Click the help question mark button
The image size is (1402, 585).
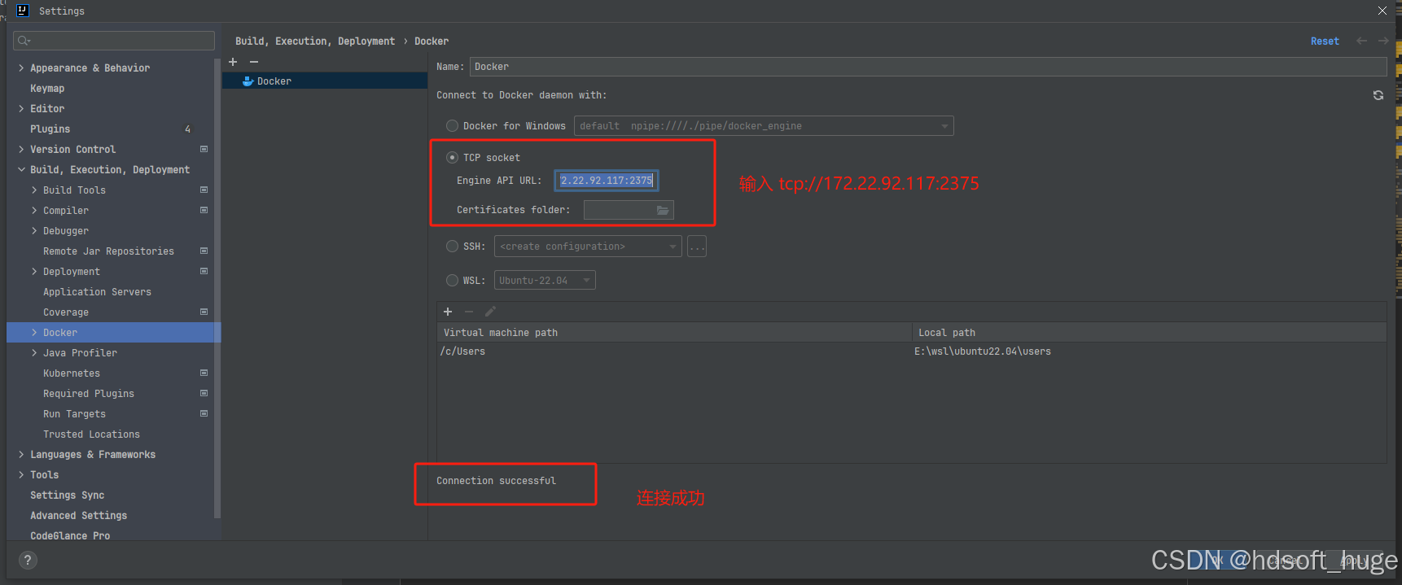(x=28, y=560)
